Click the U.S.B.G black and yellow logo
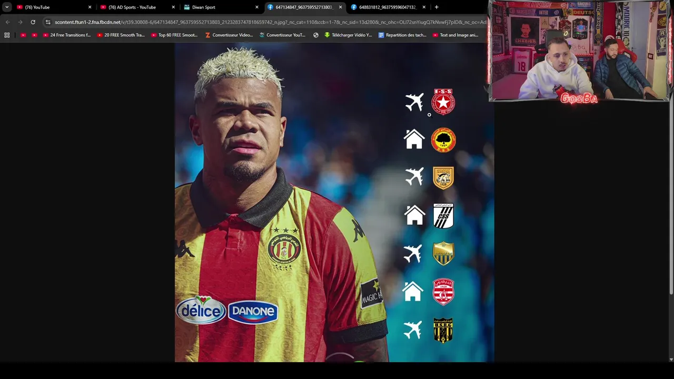Screen dimensions: 674x379 click(443, 331)
